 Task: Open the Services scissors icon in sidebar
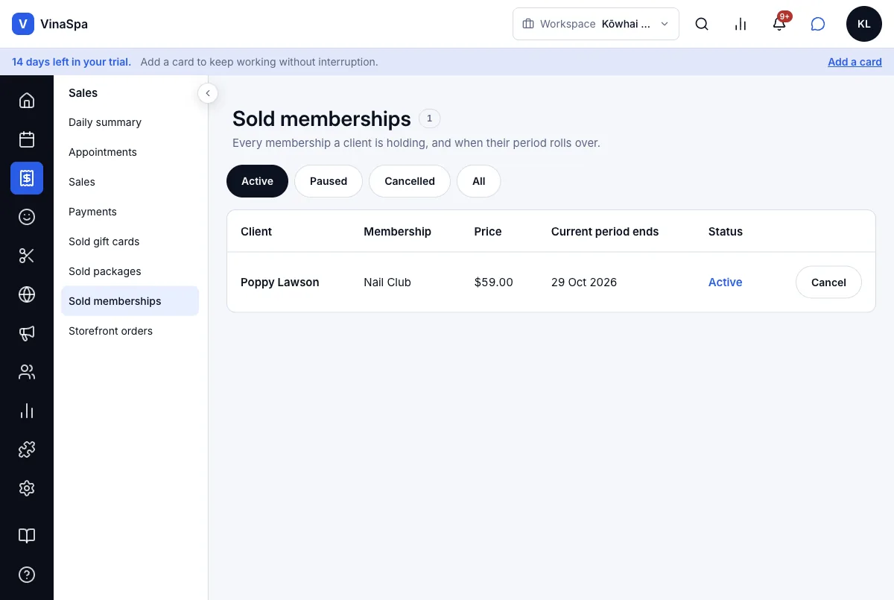pyautogui.click(x=27, y=256)
